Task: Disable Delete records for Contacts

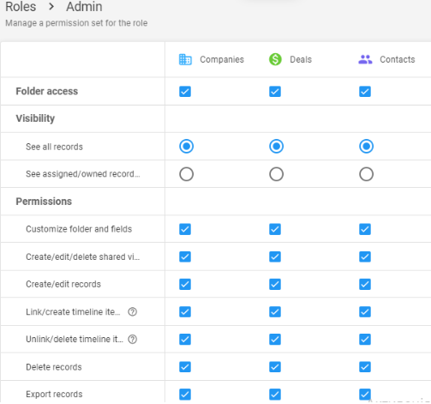Action: (x=365, y=367)
